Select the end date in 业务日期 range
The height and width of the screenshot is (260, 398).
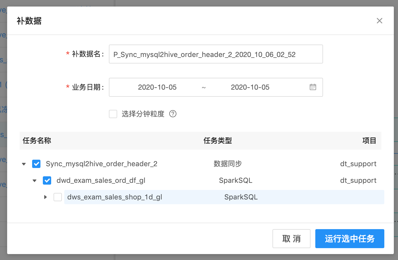250,87
